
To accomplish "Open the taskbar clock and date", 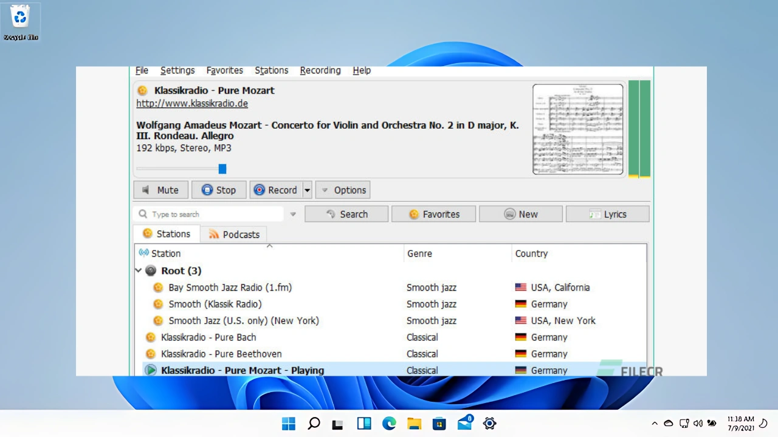I will pos(740,423).
